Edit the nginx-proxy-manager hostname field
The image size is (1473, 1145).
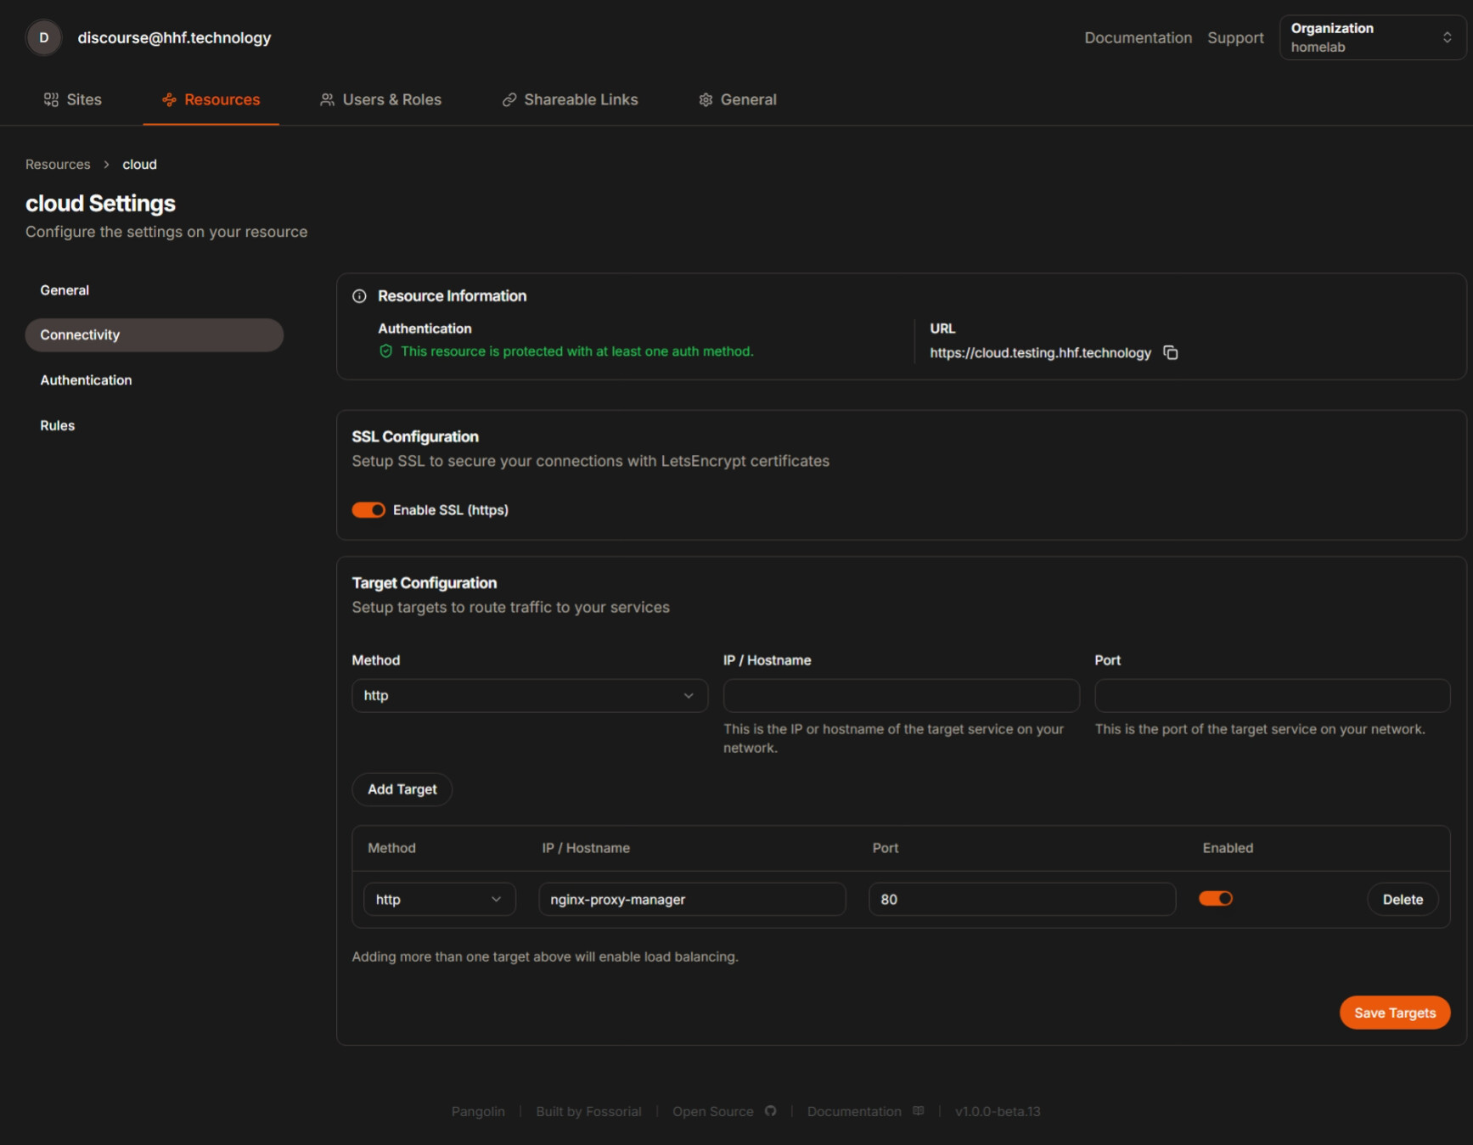[x=692, y=900]
